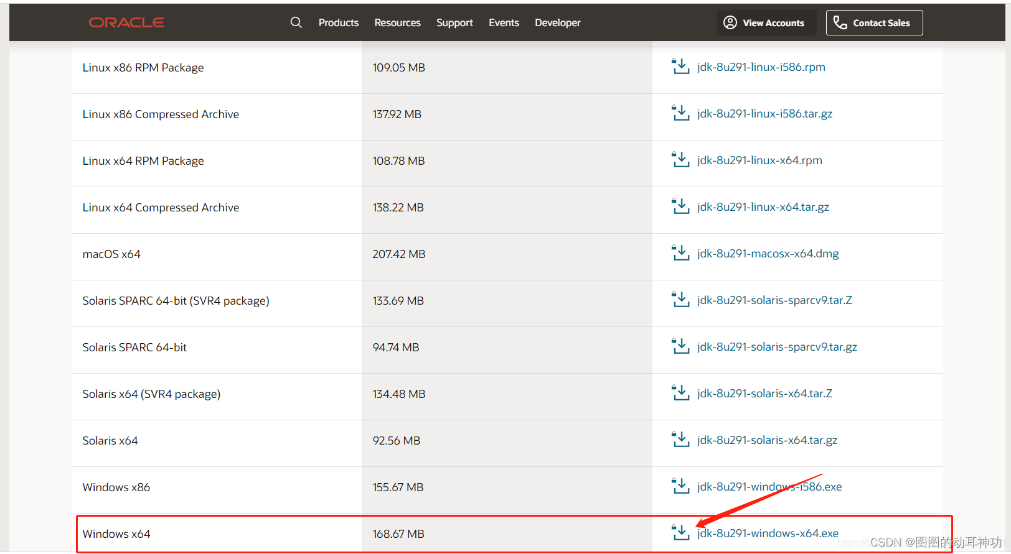Select the Linux x86 RPM Package text
Image resolution: width=1011 pixels, height=554 pixels.
(x=143, y=68)
